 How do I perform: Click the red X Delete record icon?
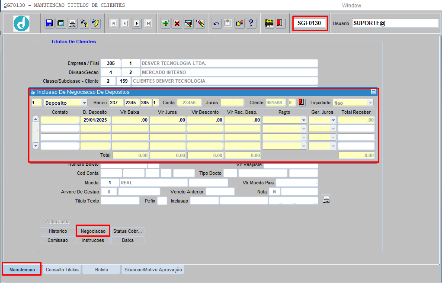point(177,23)
